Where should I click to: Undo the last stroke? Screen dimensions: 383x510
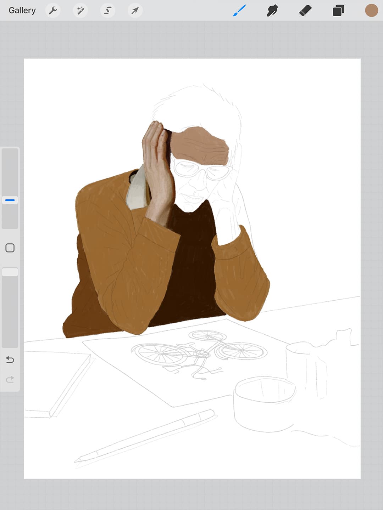[x=10, y=360]
